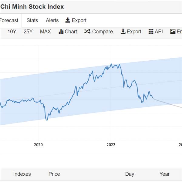Open the Alerts tab
Screen dimensions: 182x182
[x=52, y=20]
